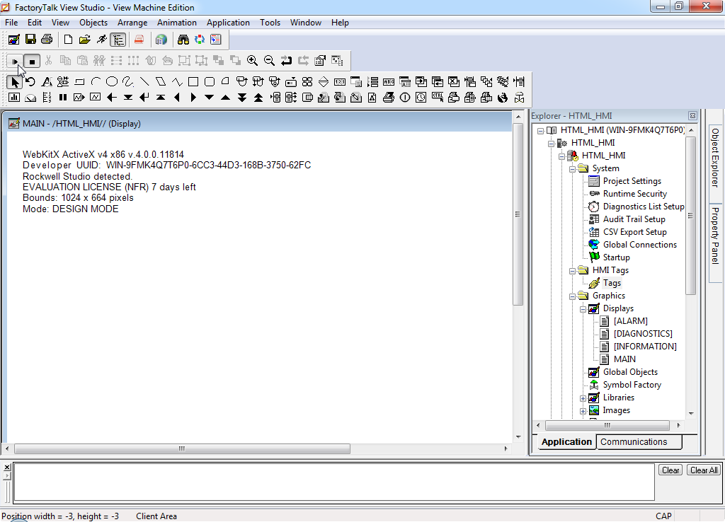Select the [ALARM] display in Explorer

(x=630, y=321)
